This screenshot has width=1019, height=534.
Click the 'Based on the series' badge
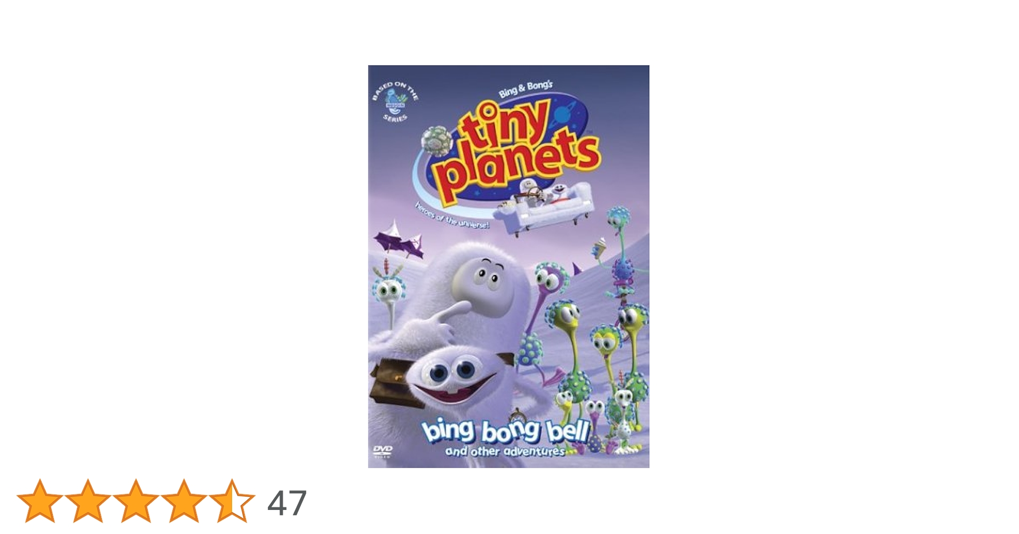395,101
